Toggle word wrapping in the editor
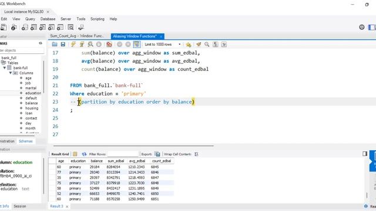 coord(224,45)
